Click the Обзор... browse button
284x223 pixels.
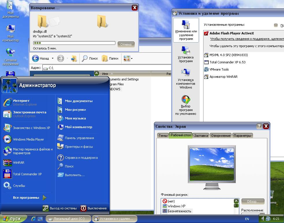coord(252,202)
